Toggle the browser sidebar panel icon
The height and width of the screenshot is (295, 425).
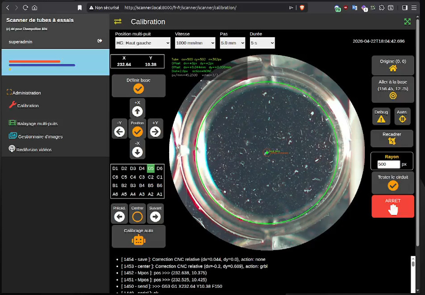point(405,8)
